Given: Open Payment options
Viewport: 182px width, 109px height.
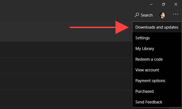Looking at the screenshot, I should tap(150, 81).
